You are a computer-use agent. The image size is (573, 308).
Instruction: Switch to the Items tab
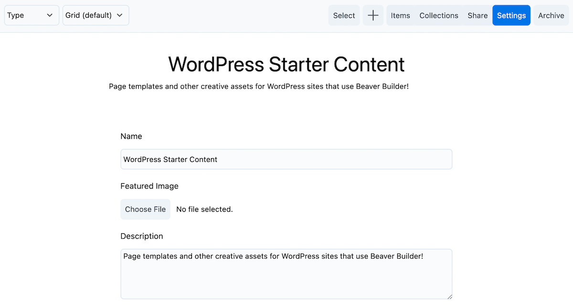coord(400,15)
